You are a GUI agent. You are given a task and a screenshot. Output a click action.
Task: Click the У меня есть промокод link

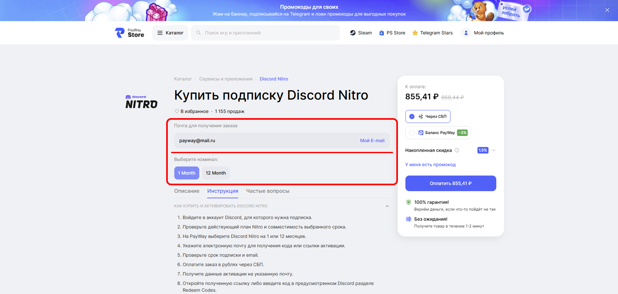[430, 165]
